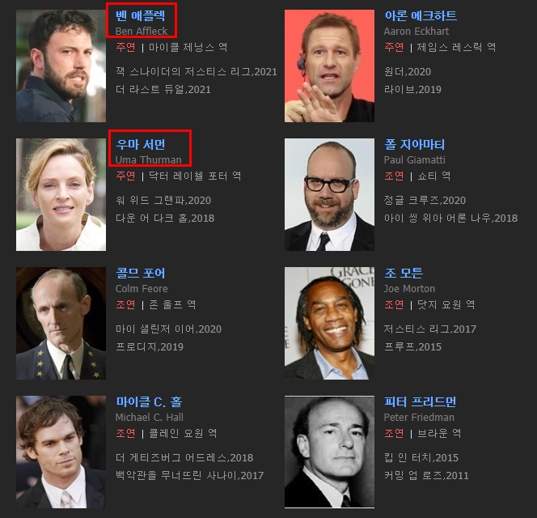Click the Ben Affleck profile photo
537x518 pixels.
pyautogui.click(x=61, y=66)
